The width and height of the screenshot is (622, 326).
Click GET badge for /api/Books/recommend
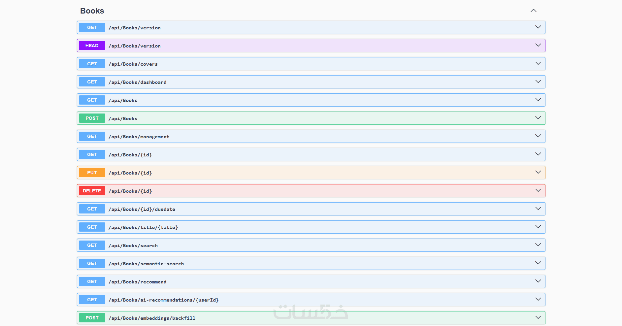(92, 281)
